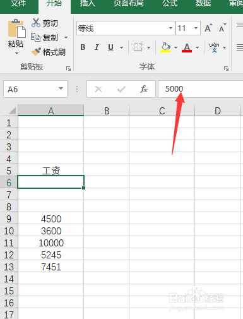Open the Phonetic Guide dropdown arrow

(225, 47)
